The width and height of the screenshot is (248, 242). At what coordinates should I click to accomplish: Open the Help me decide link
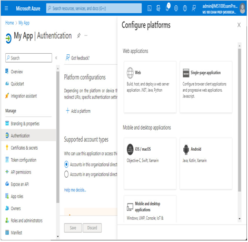[75, 190]
